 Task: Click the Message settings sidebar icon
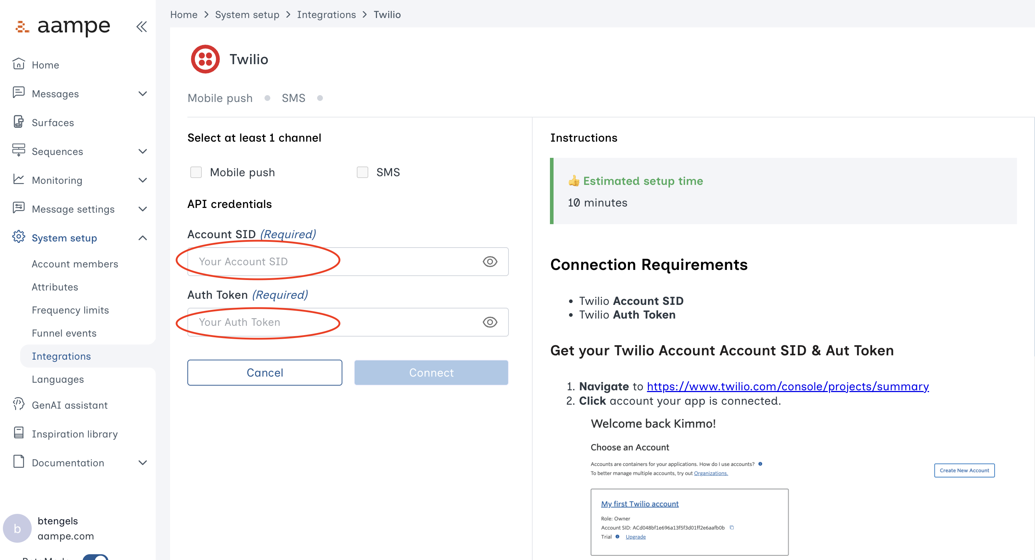[18, 209]
